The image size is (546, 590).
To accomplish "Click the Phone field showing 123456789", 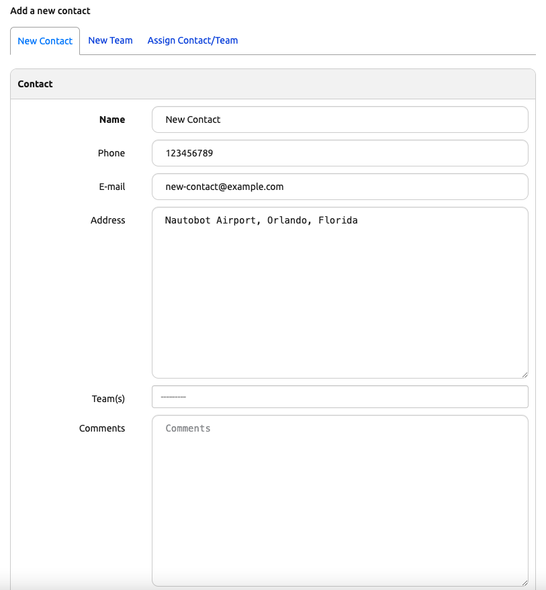I will click(340, 153).
